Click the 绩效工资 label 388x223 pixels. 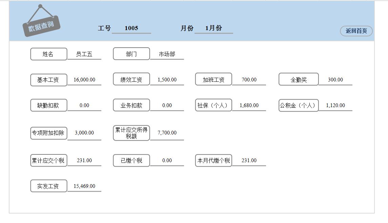(131, 79)
